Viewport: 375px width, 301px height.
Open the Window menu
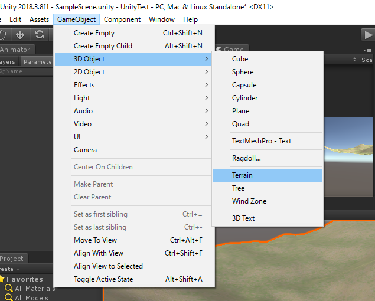[x=162, y=19]
